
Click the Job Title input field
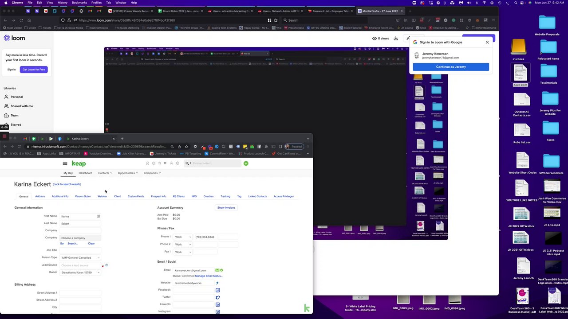tap(80, 250)
